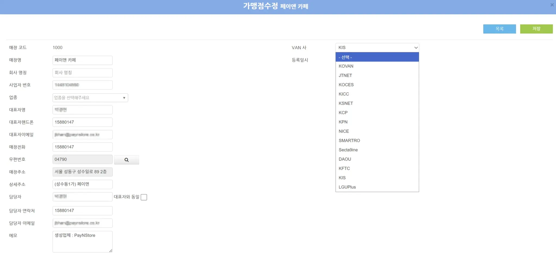
Task: Select KCP VAN option
Action: (x=377, y=112)
